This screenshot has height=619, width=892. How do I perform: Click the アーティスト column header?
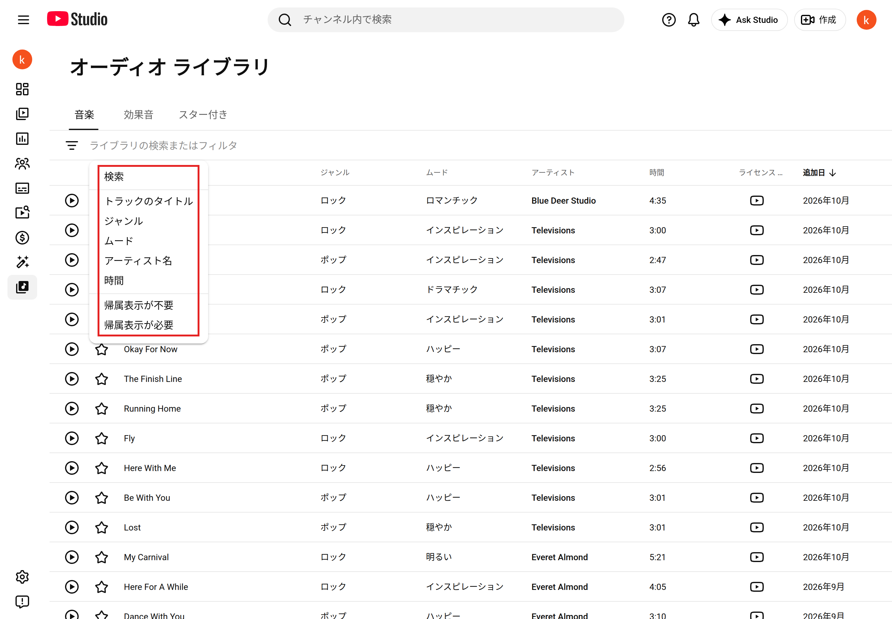(x=553, y=173)
